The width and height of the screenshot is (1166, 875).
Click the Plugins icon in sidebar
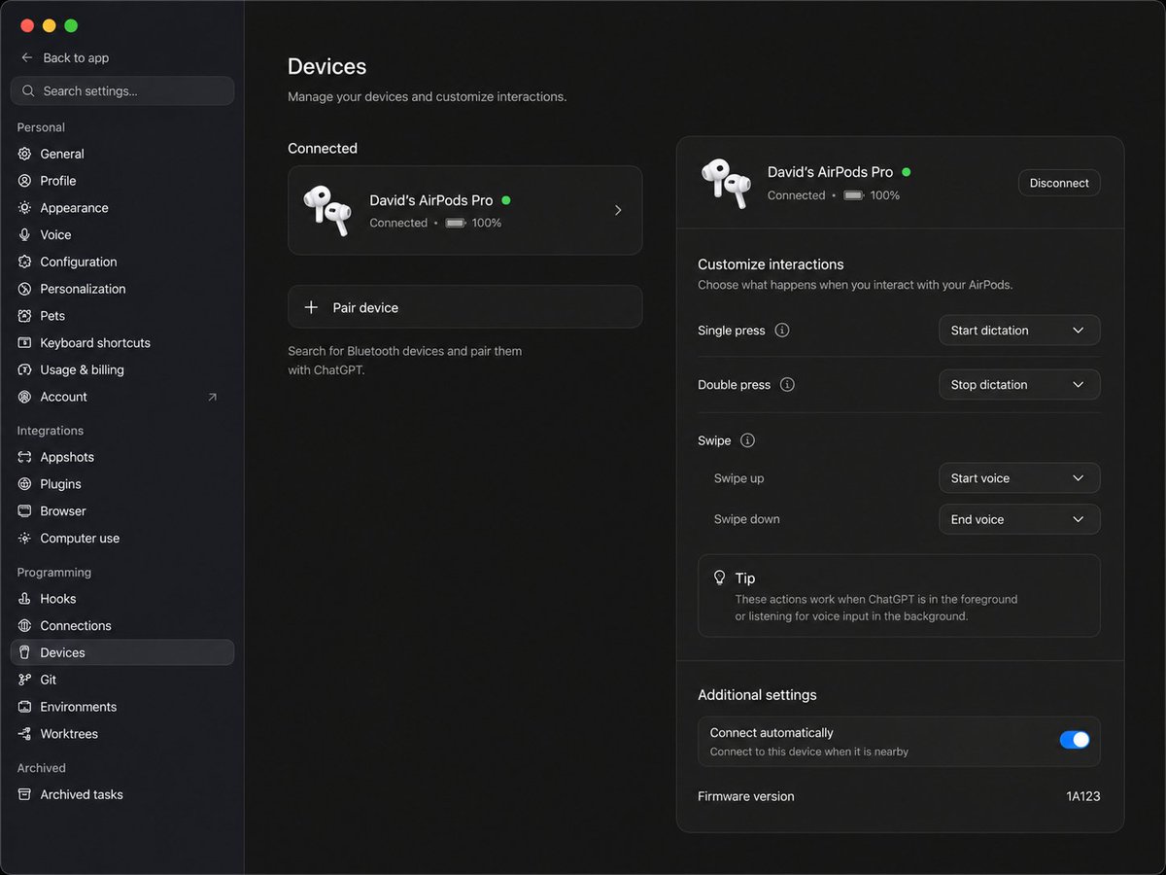tap(25, 484)
